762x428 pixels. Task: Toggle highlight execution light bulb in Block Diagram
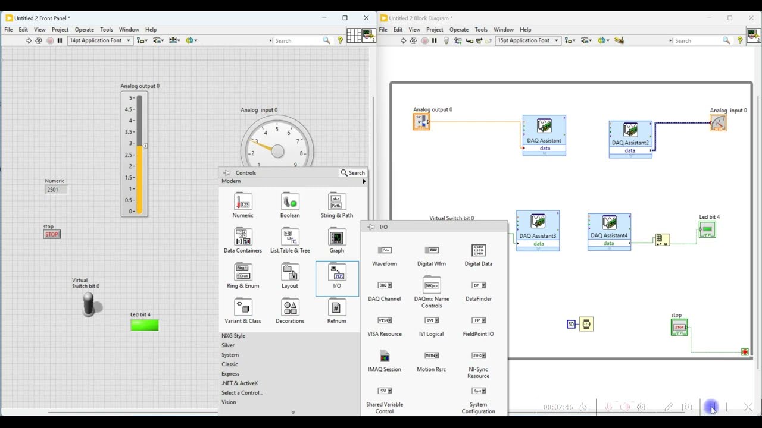[446, 40]
